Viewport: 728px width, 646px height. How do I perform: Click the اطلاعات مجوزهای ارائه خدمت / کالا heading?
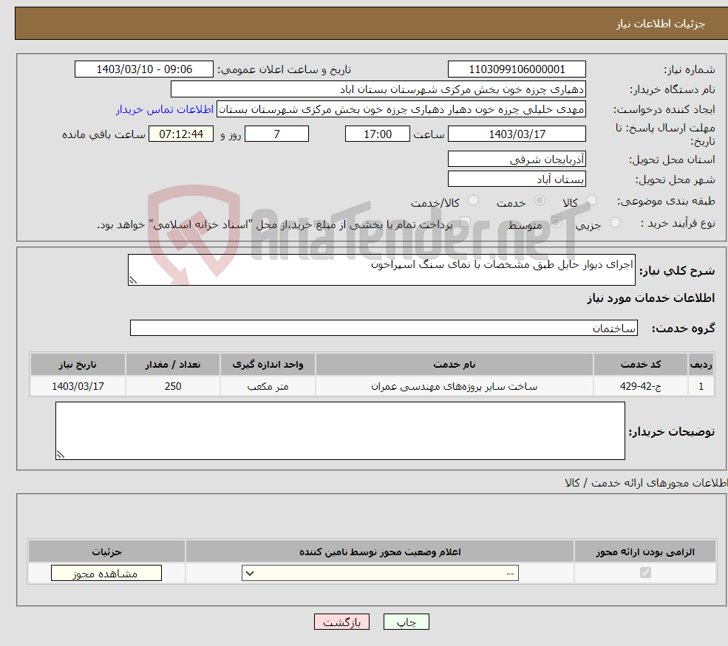click(x=646, y=483)
